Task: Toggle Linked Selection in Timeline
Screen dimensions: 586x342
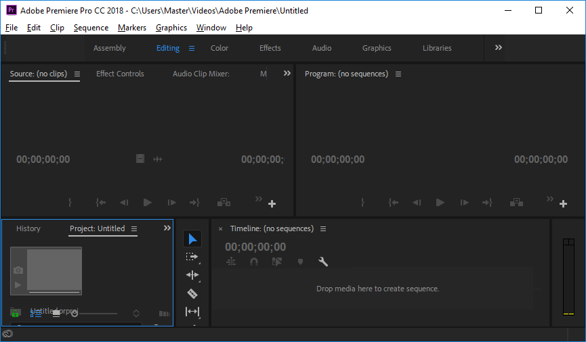Action: [277, 262]
